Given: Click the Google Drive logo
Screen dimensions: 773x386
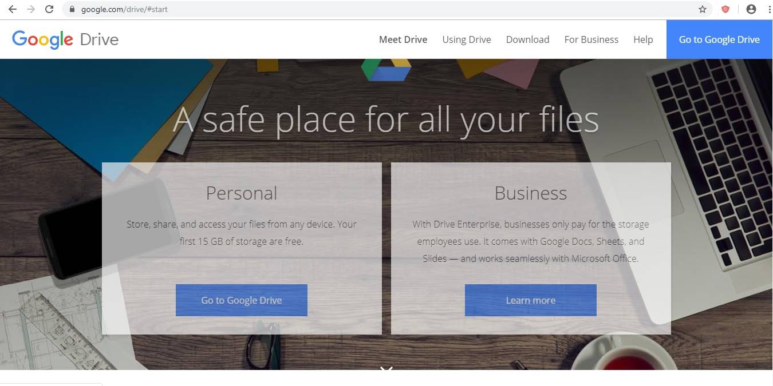Looking at the screenshot, I should tap(65, 39).
